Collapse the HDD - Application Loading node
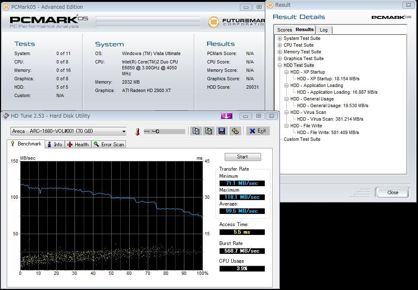 tap(286, 85)
